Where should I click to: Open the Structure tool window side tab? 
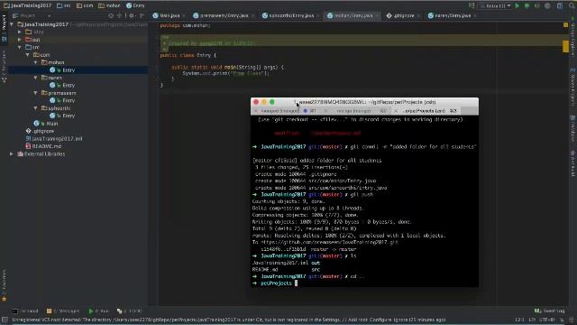point(4,66)
